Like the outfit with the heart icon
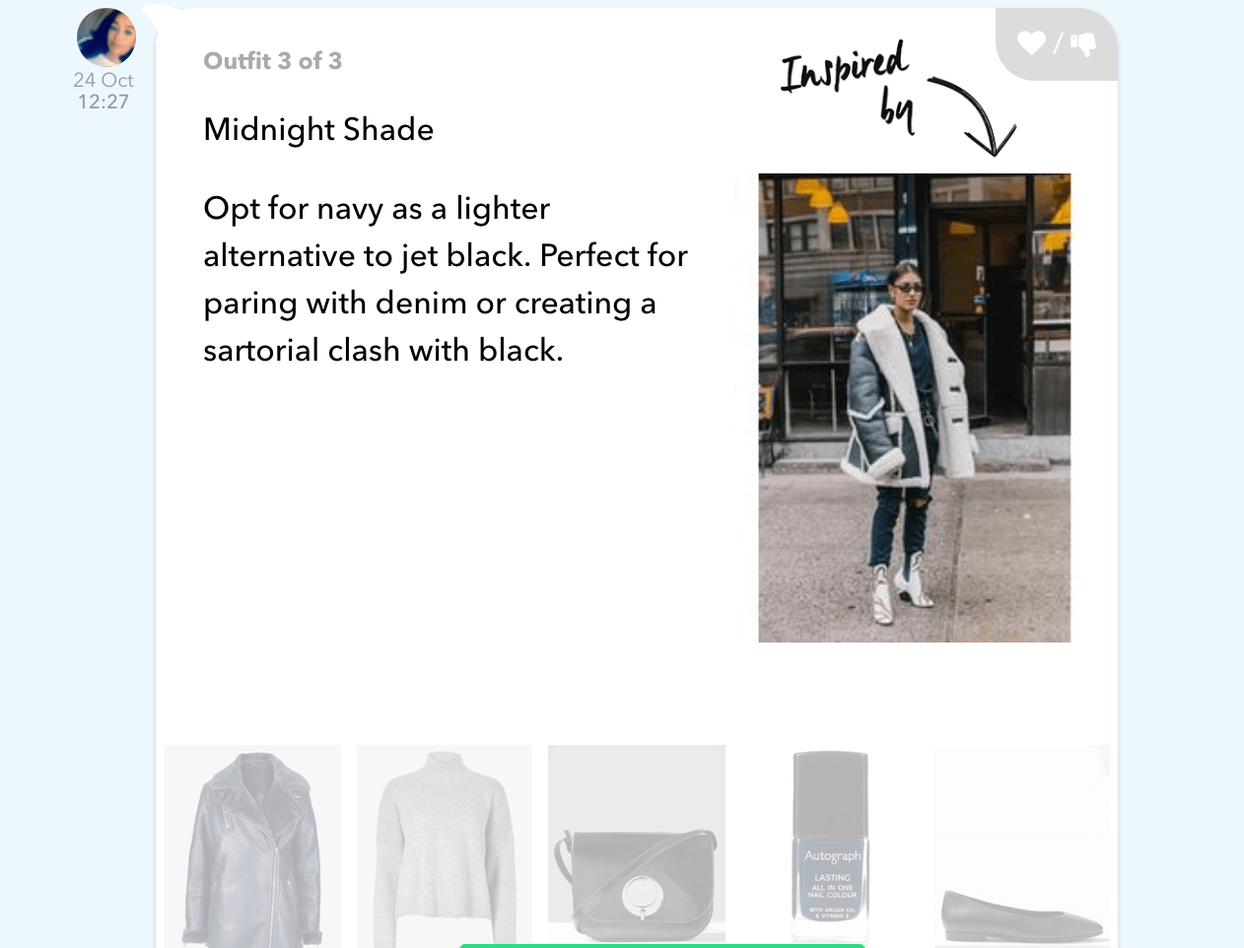 click(1031, 42)
